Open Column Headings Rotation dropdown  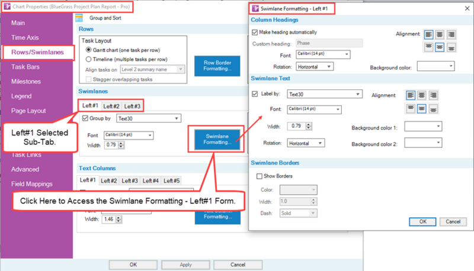[315, 67]
